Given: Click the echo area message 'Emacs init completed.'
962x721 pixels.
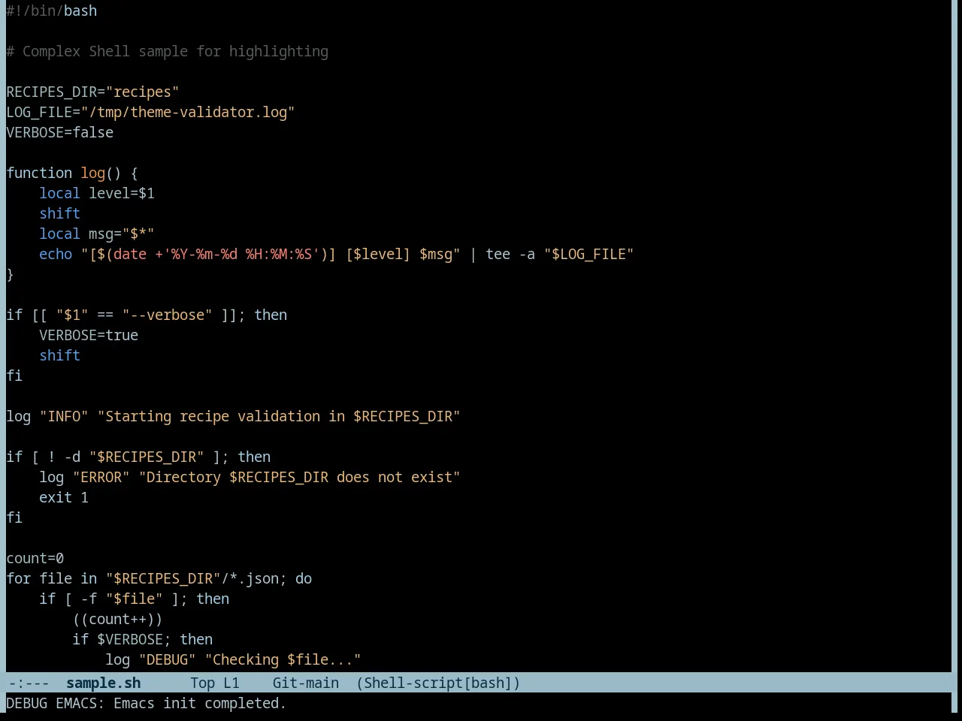Looking at the screenshot, I should point(200,703).
